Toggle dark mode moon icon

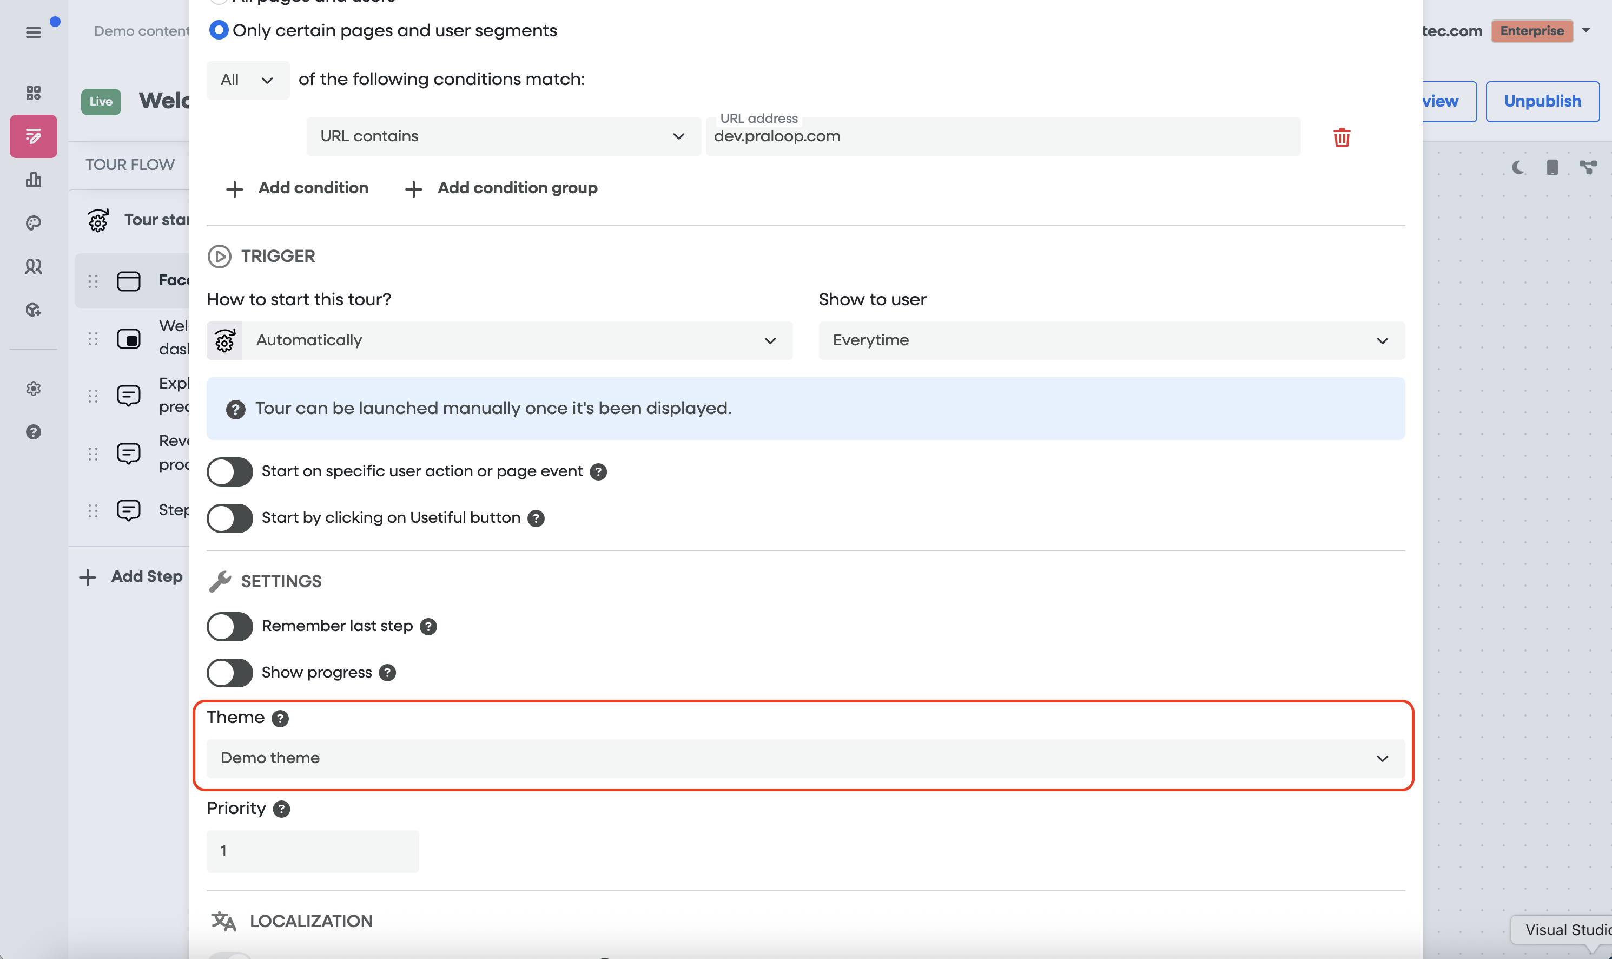pos(1518,167)
